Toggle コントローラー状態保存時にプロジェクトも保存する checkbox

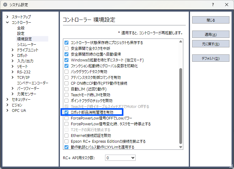tap(66, 43)
